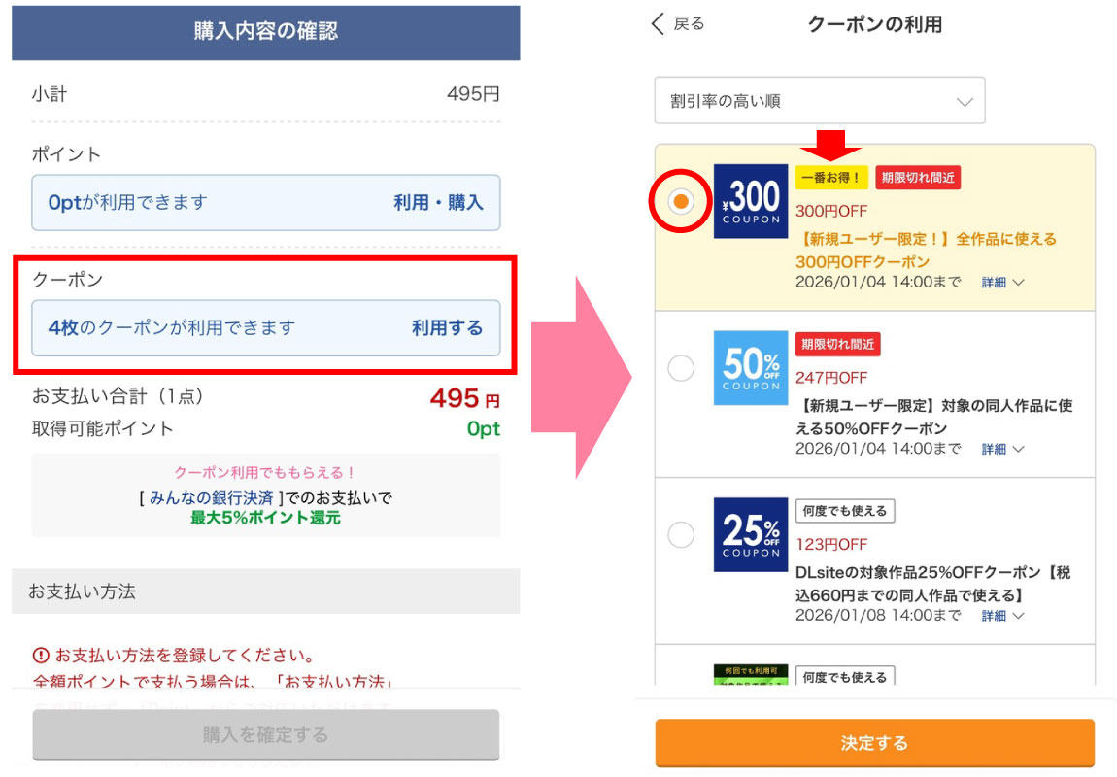Expand 詳細 for the 300円OFF coupon
The image size is (1117, 777).
tap(1001, 283)
